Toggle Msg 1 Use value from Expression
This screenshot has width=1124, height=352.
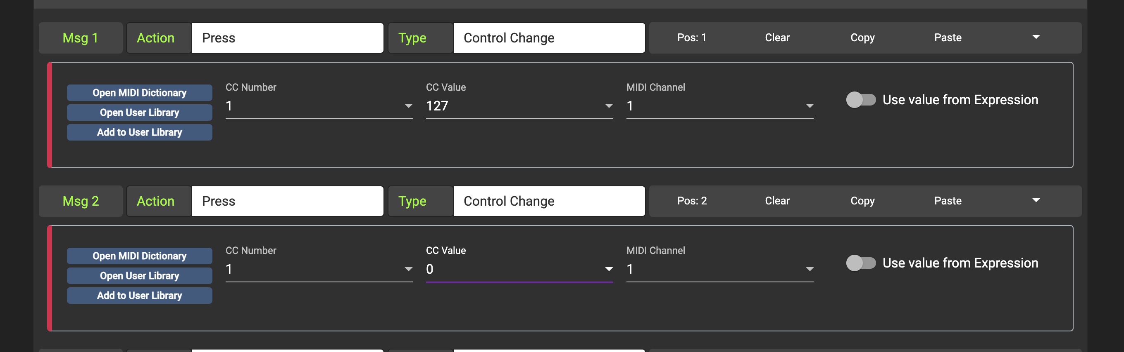pos(860,100)
